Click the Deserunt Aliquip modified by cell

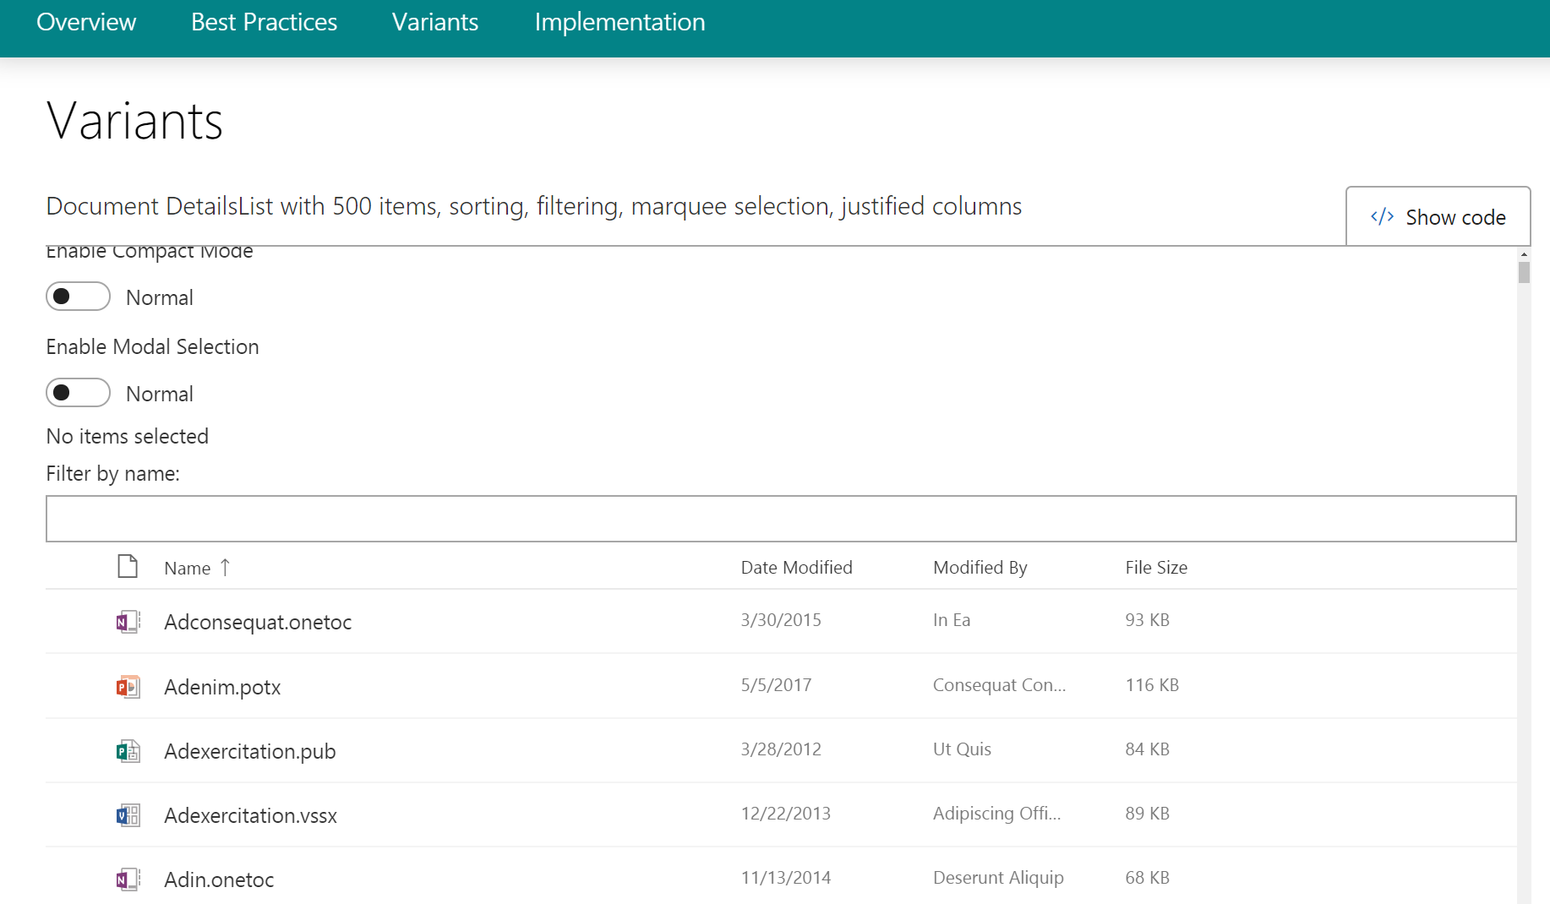click(998, 877)
